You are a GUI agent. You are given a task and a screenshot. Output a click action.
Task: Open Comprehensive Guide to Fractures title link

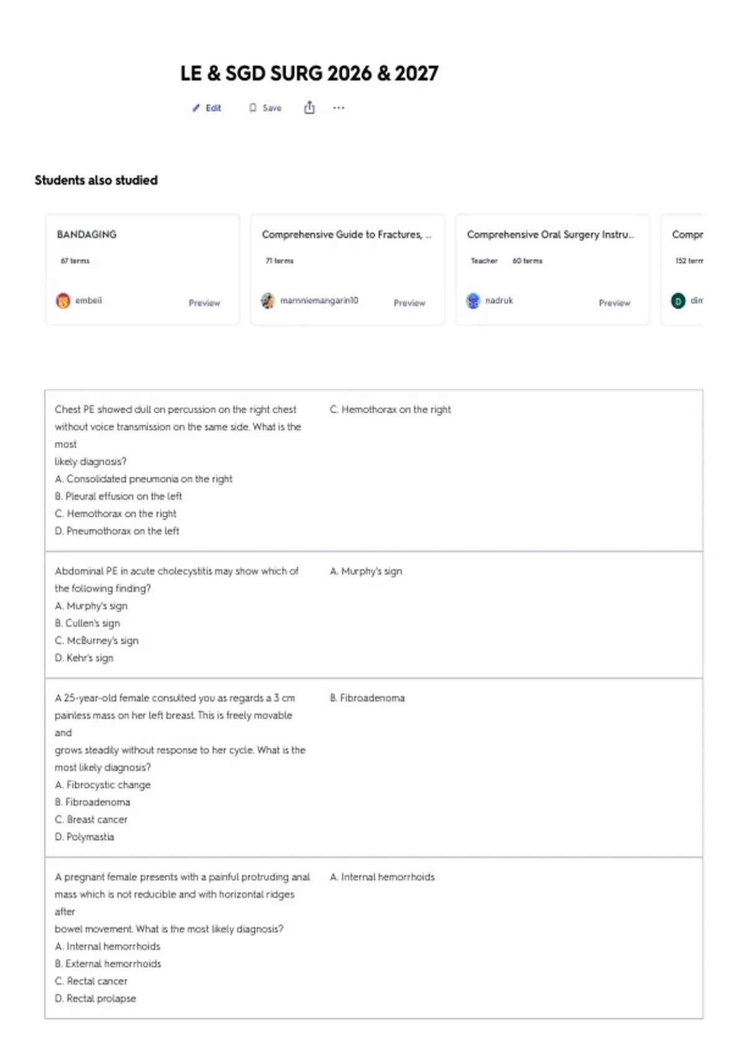(x=346, y=235)
